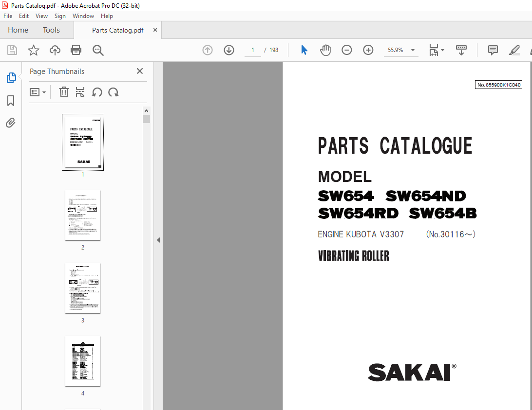Go to previous page arrow
The height and width of the screenshot is (410, 532).
(208, 50)
